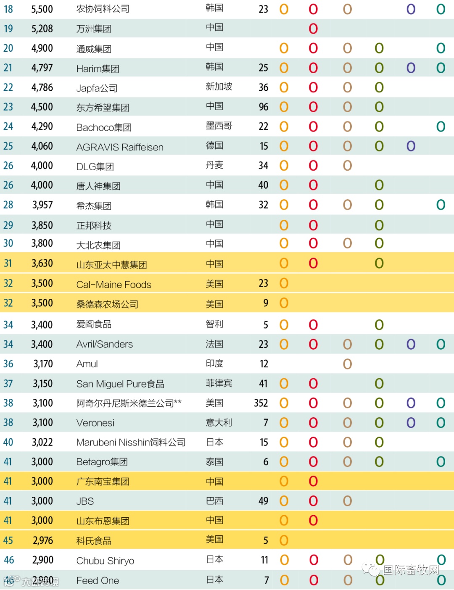Click purple circle in AGRAVIS Raiffeisen row

(x=411, y=146)
